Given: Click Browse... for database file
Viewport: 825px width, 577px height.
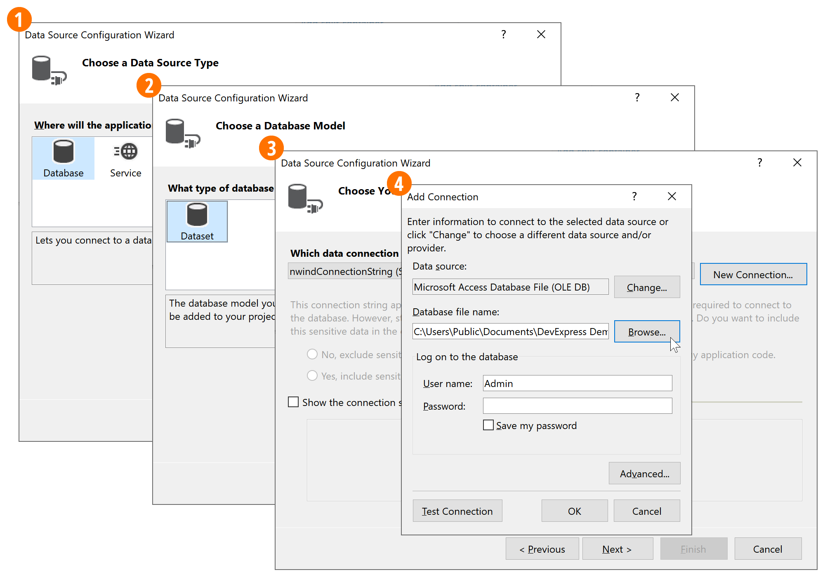Looking at the screenshot, I should (x=646, y=332).
